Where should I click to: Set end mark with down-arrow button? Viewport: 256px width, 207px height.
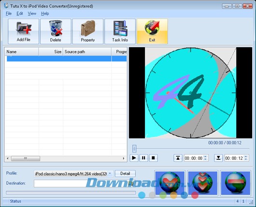218,158
